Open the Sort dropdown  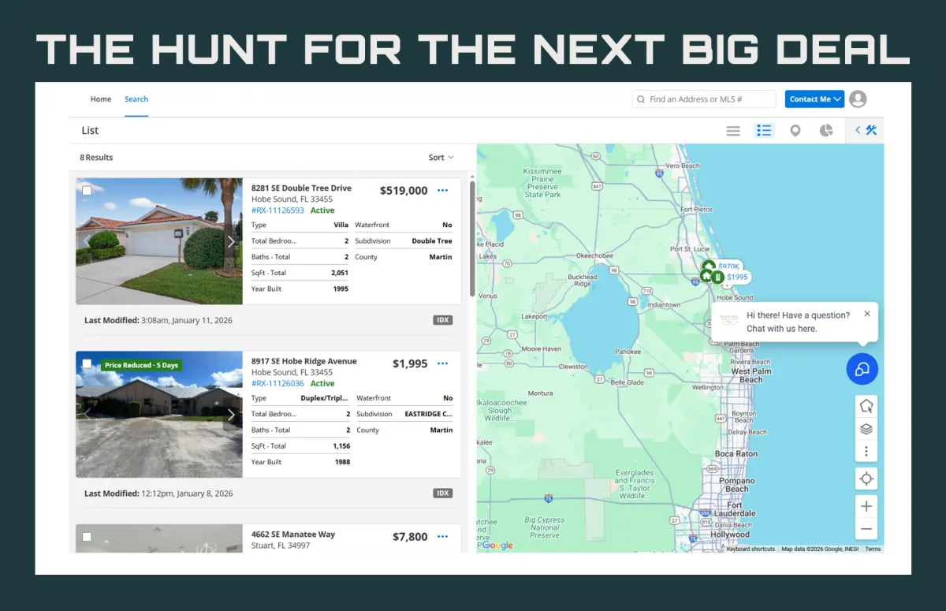(x=441, y=158)
